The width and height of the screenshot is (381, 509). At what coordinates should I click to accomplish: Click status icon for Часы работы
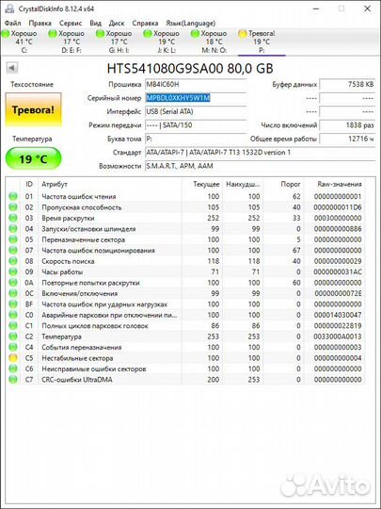(13, 271)
